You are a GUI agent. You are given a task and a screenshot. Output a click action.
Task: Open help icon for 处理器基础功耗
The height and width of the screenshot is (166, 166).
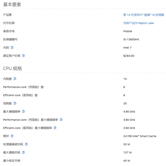(x=26, y=144)
